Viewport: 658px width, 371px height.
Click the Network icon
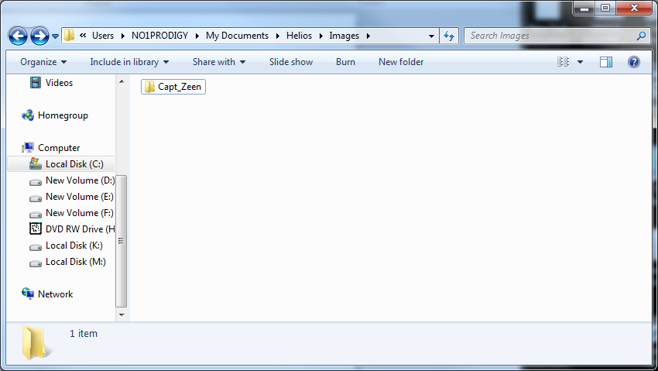click(28, 294)
